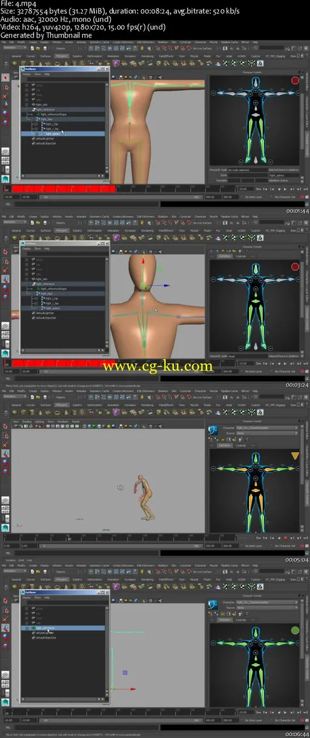Image resolution: width=310 pixels, height=738 pixels.
Task: Select the head cell on 00:06:44 Character Controls figure
Action: pyautogui.click(x=256, y=633)
